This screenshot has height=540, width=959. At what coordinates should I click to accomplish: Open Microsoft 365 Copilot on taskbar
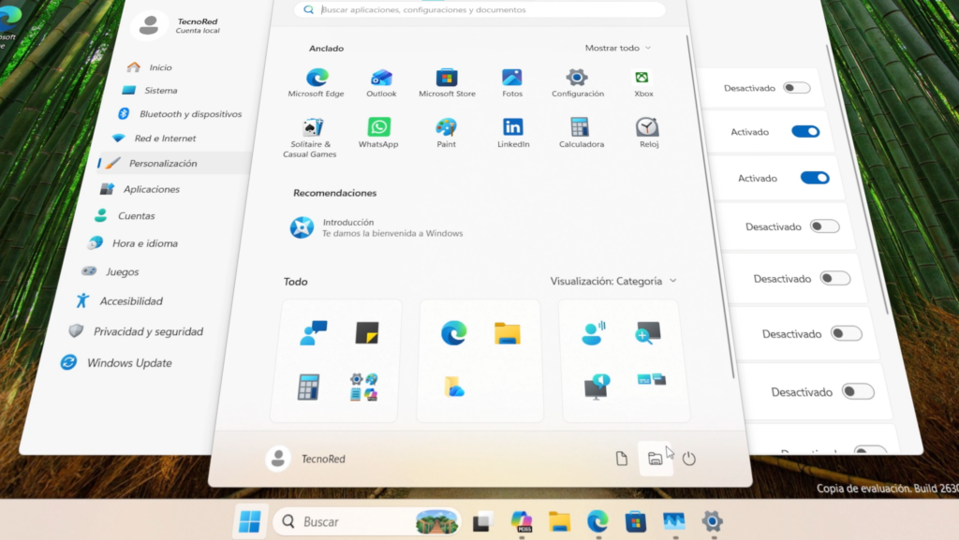point(521,521)
